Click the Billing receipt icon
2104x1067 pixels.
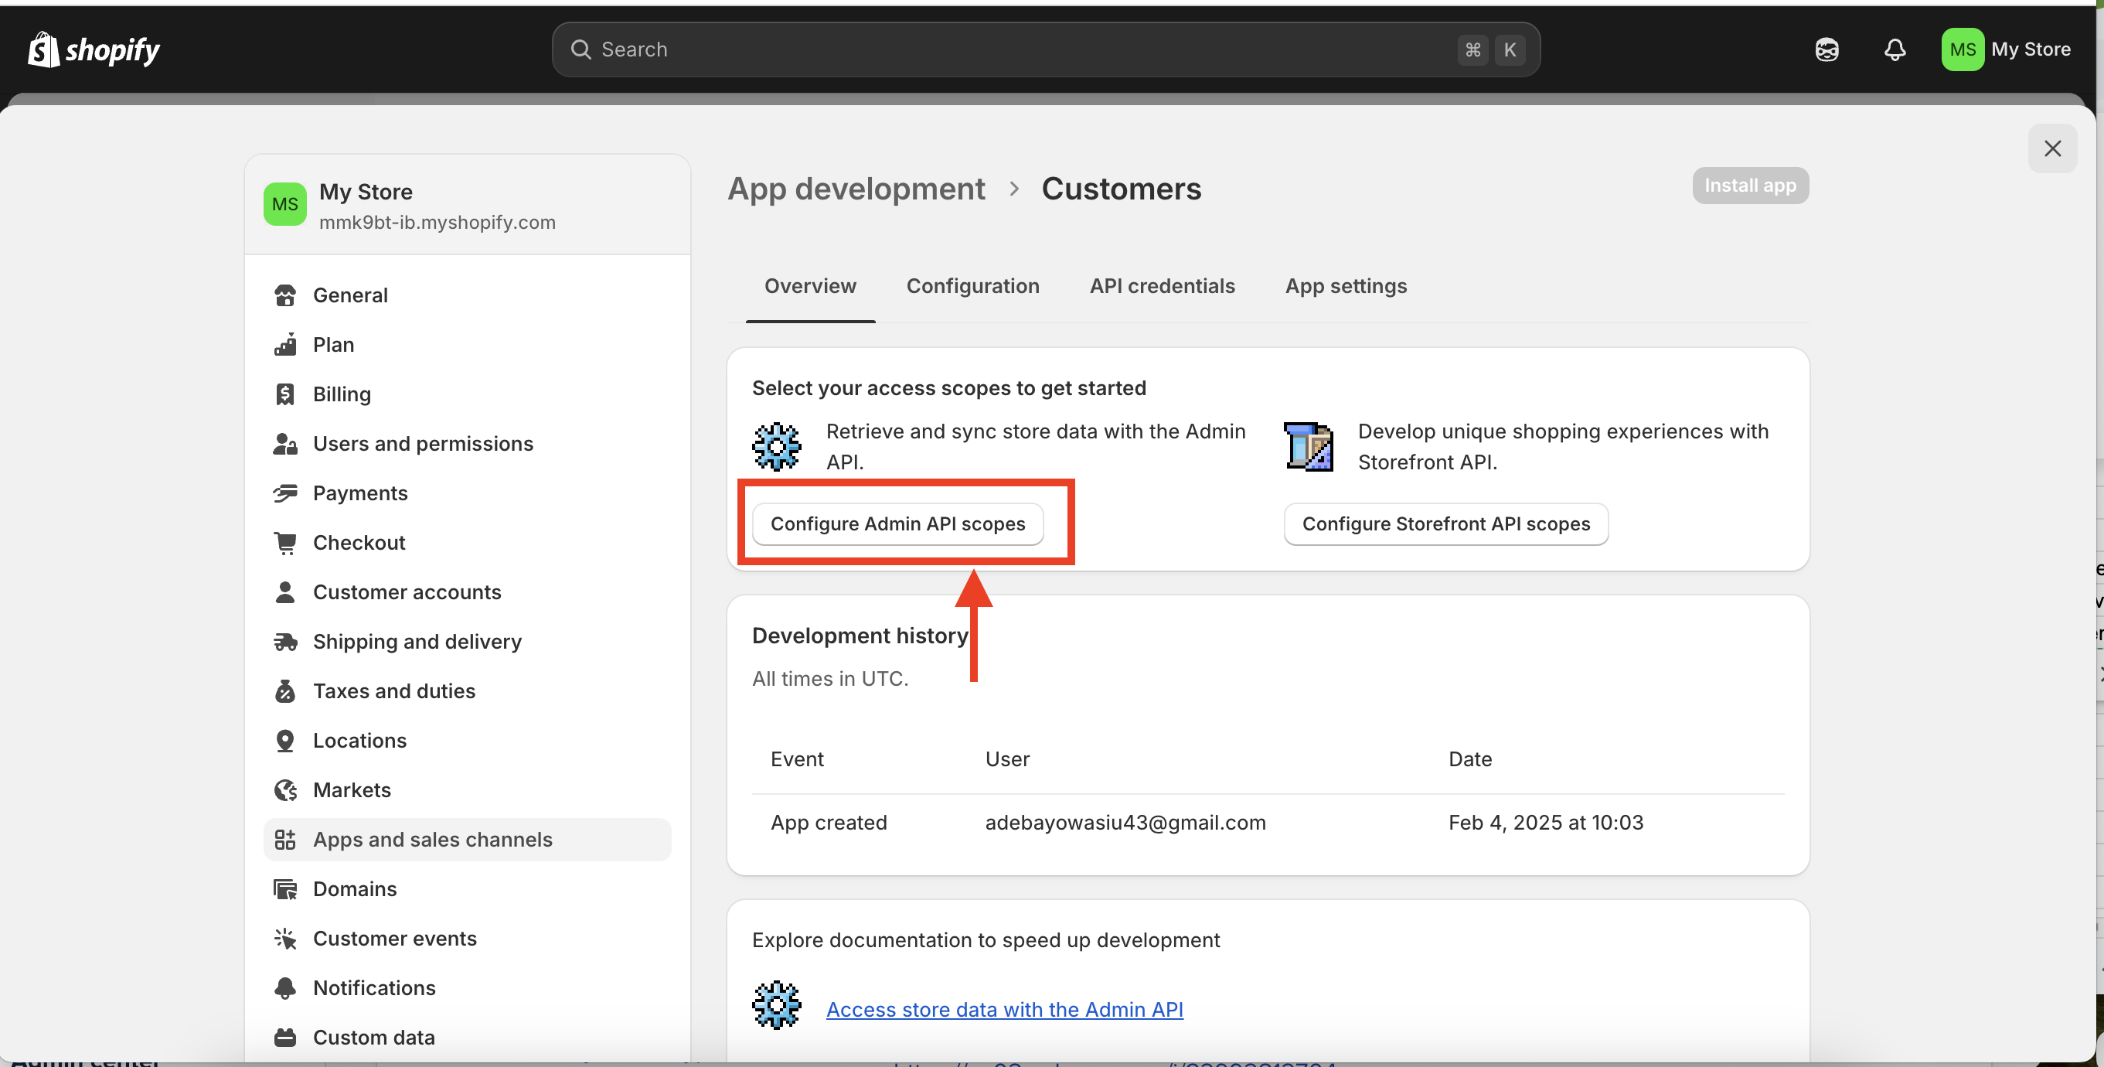pos(285,394)
